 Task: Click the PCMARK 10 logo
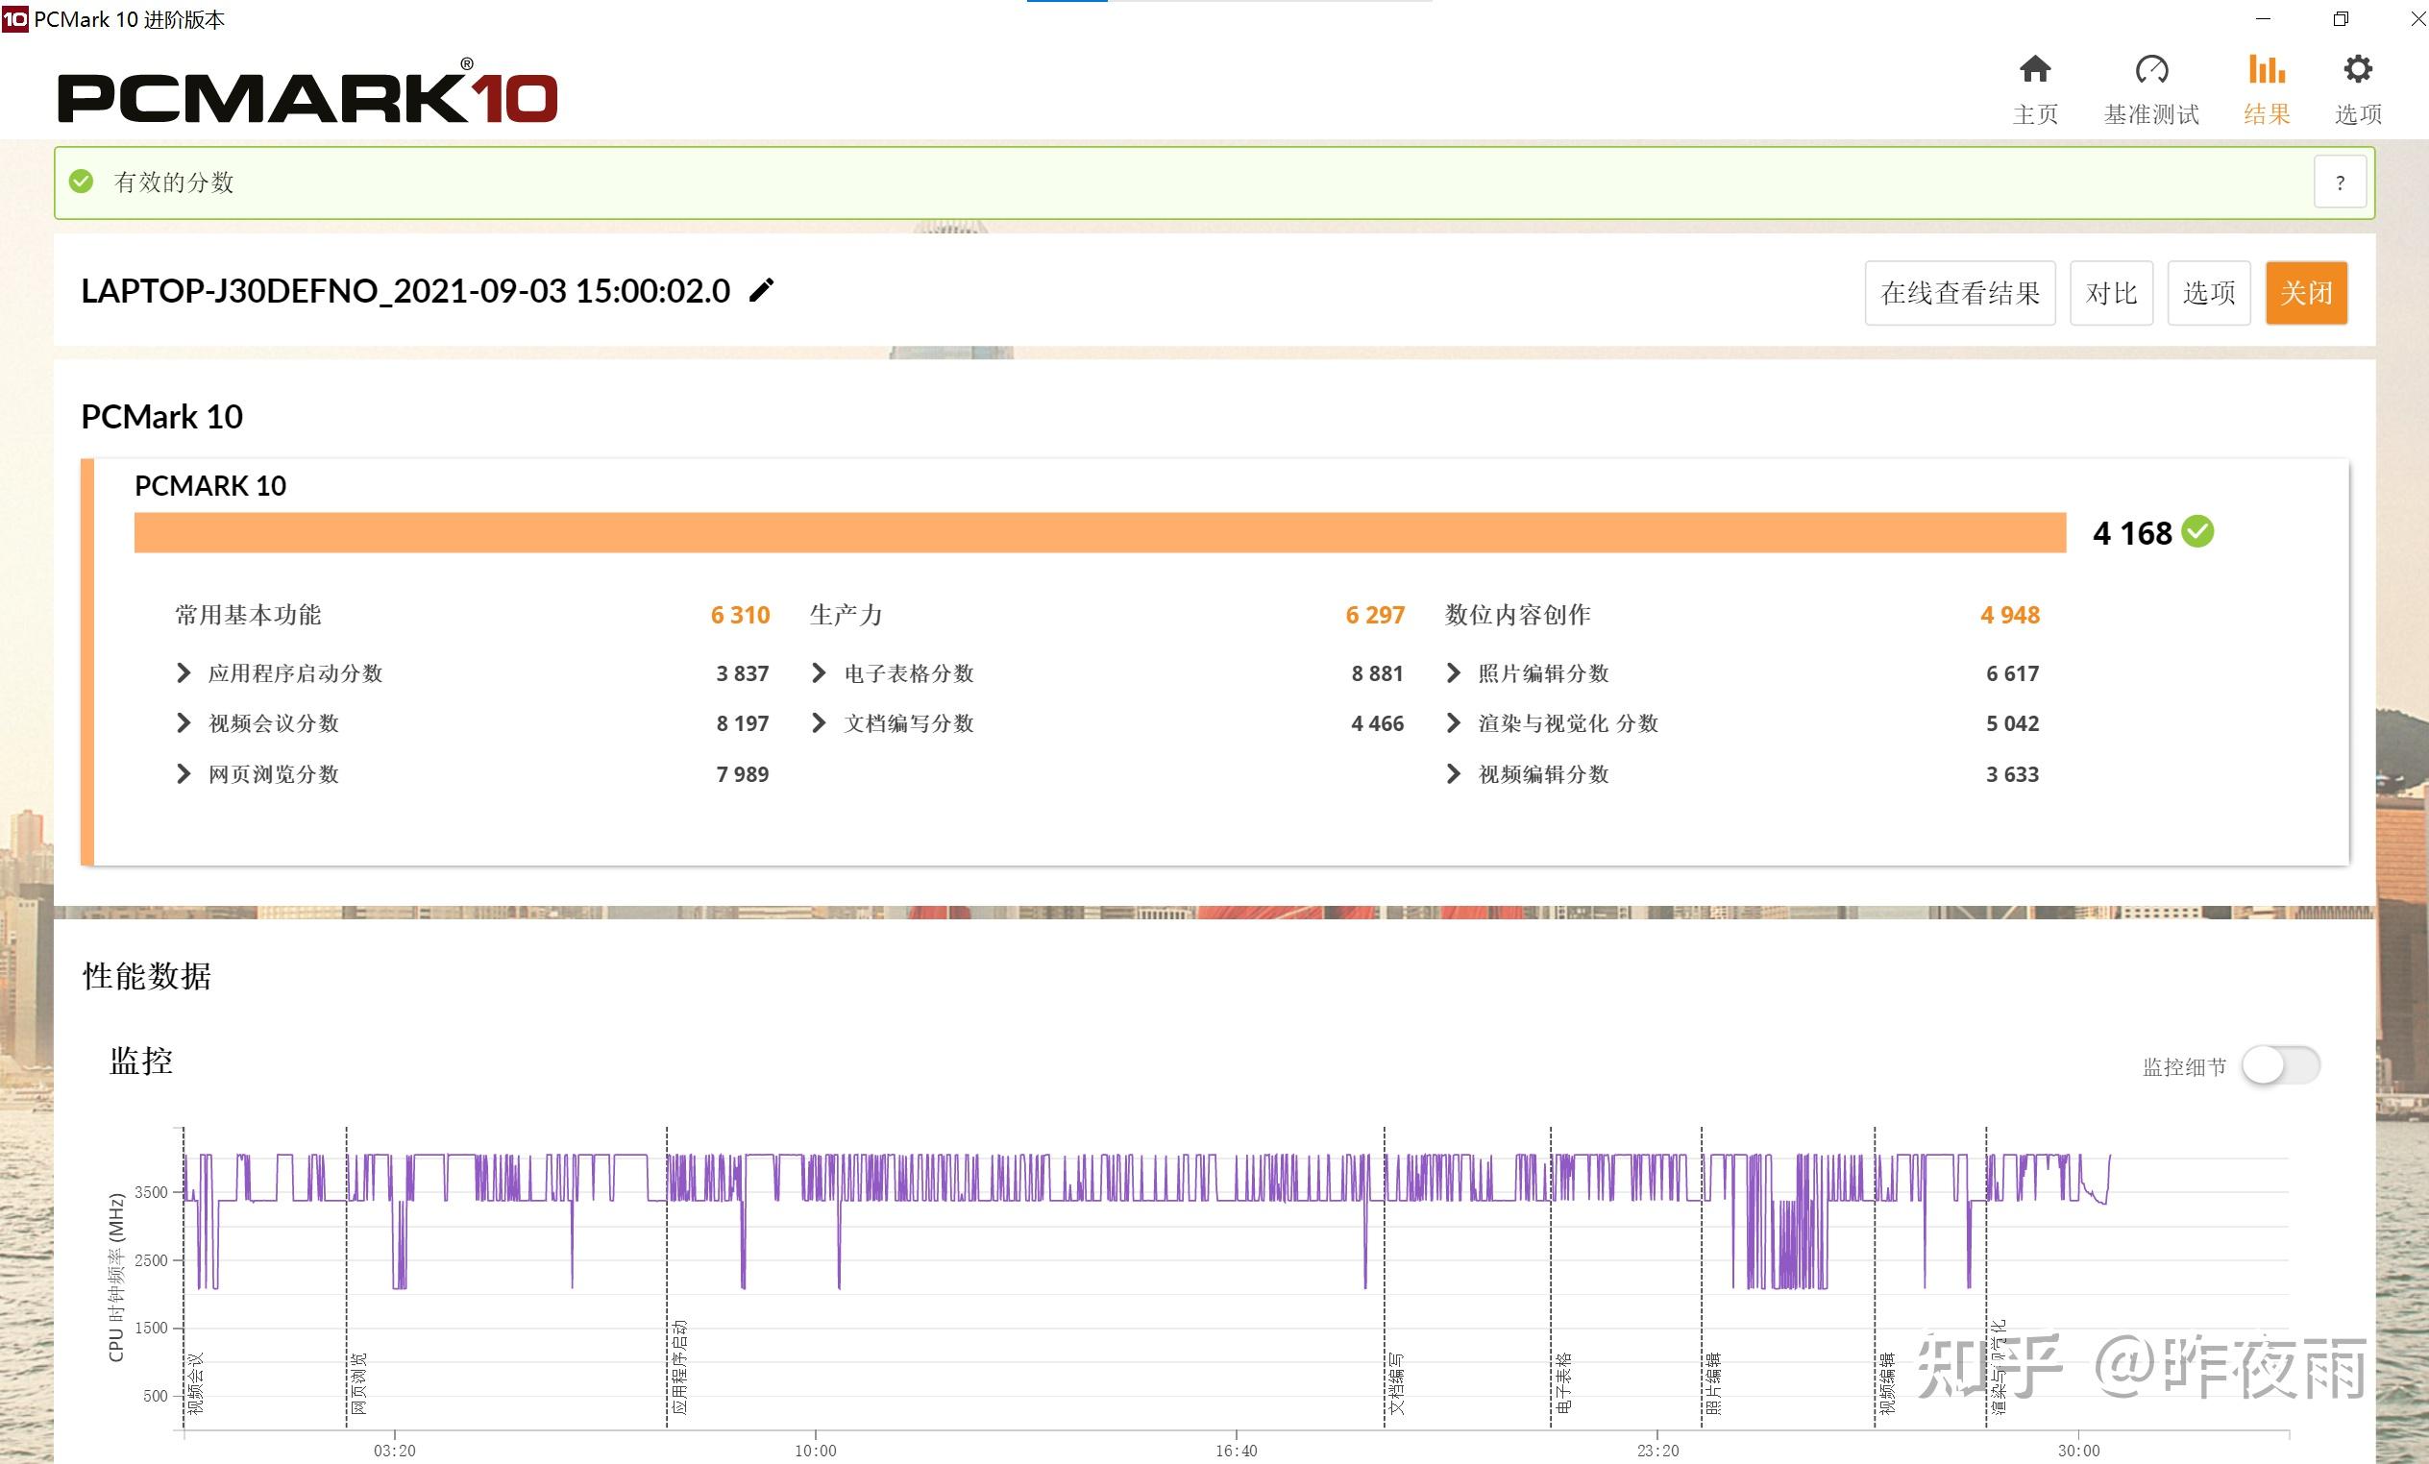307,91
